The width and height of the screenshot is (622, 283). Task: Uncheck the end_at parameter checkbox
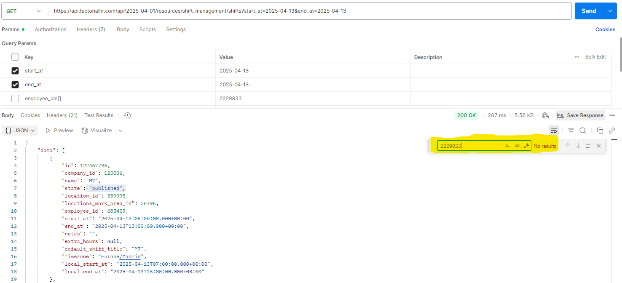[x=15, y=85]
